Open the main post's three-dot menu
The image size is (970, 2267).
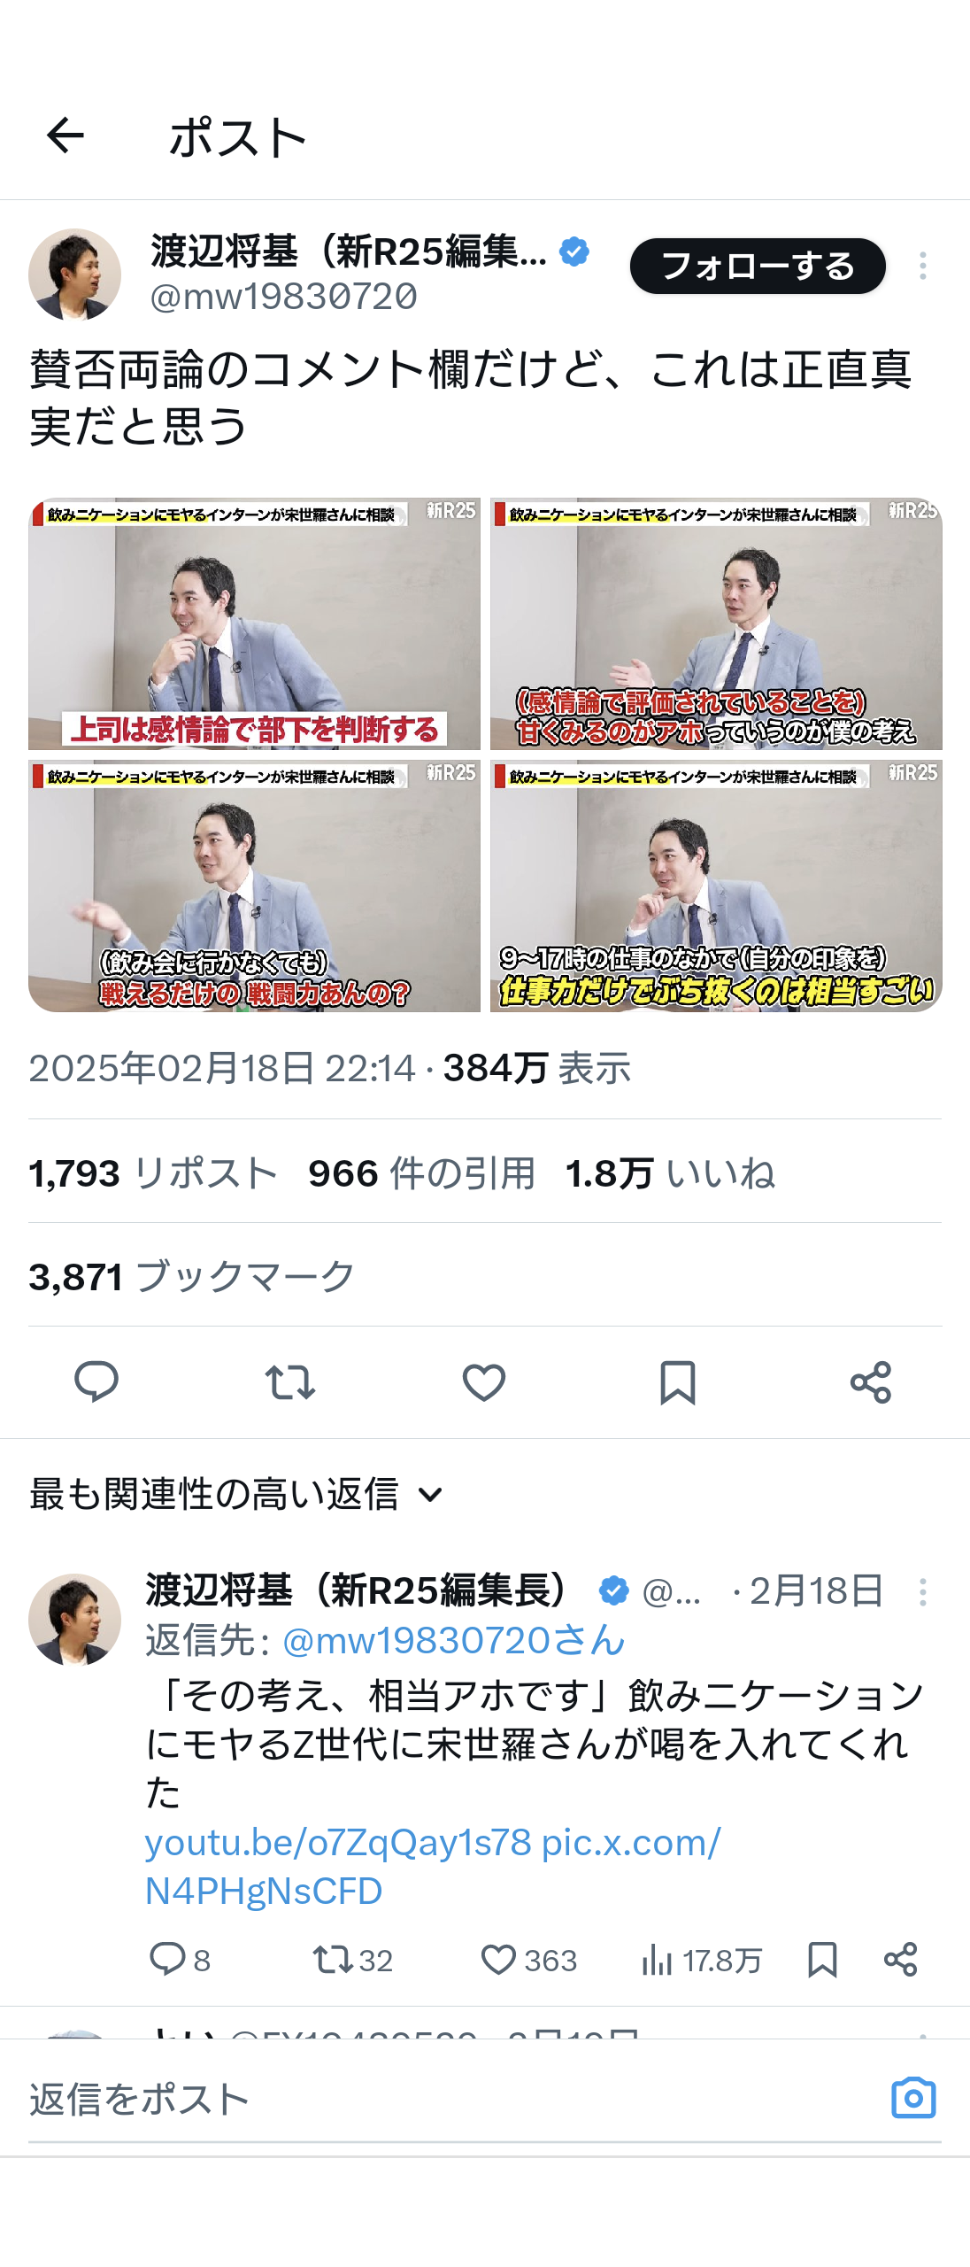[x=922, y=266]
